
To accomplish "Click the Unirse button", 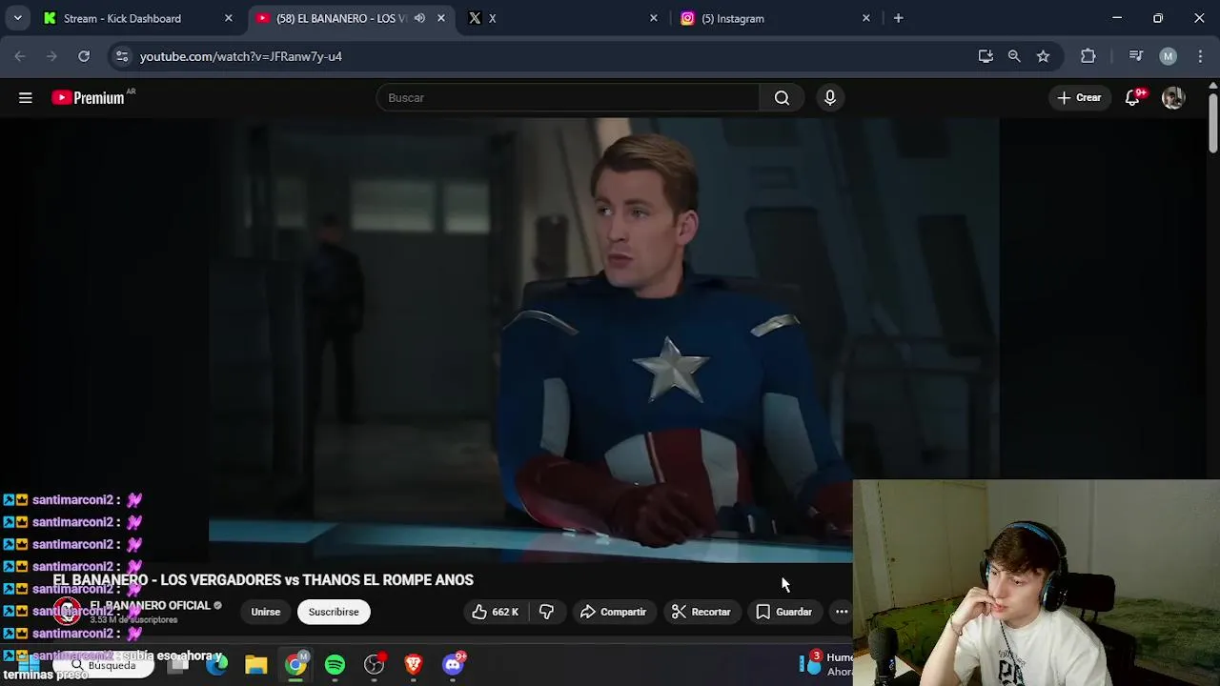I will coord(265,612).
